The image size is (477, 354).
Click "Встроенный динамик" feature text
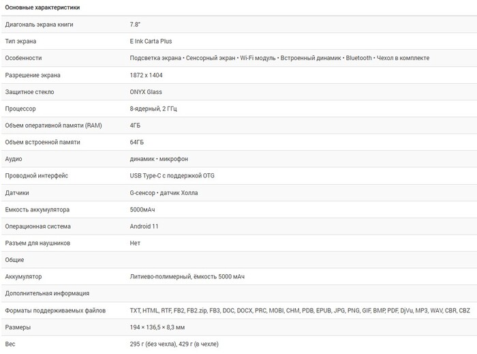[x=311, y=58]
